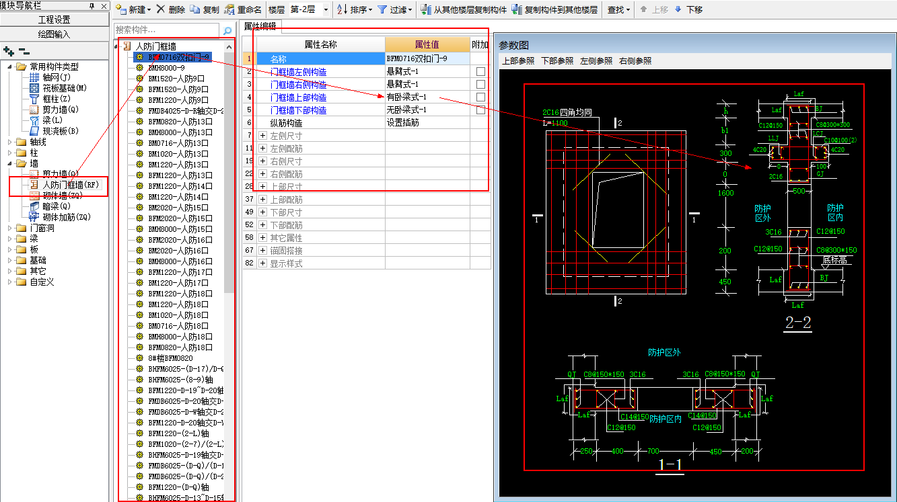The height and width of the screenshot is (502, 897).
Task: Switch to 下部参照 in 参数图
Action: point(557,61)
